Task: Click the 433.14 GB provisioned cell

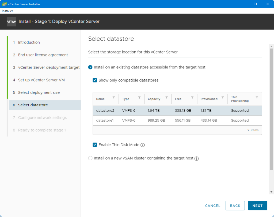Action: point(209,121)
